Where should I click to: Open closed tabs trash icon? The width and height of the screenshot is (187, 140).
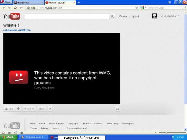170,2
